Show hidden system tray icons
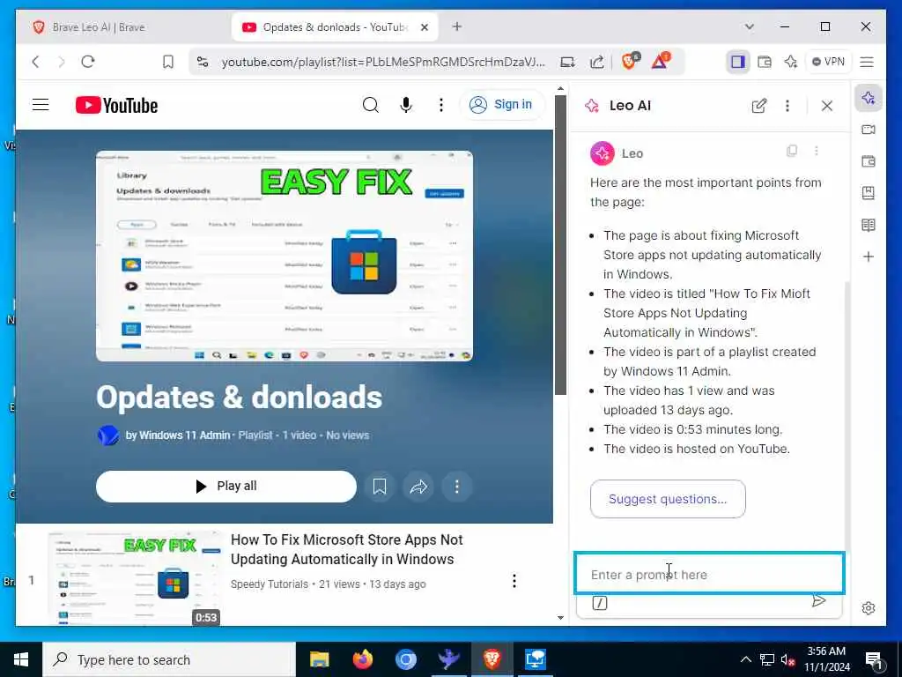The width and height of the screenshot is (902, 677). coord(745,659)
